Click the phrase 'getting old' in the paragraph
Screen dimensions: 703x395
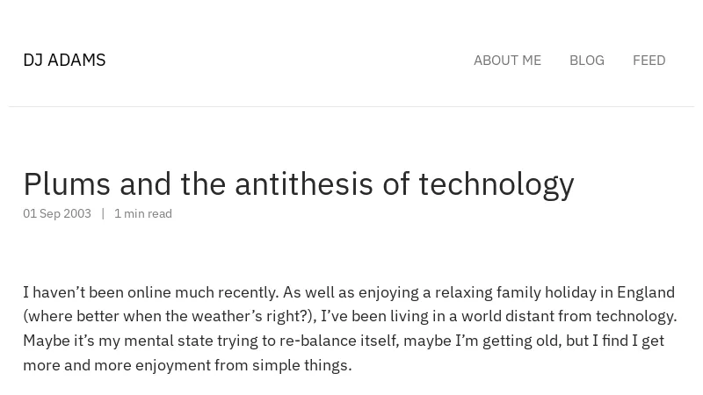point(521,341)
